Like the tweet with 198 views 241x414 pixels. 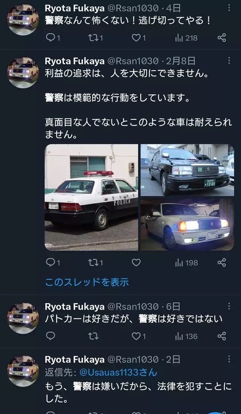point(136,262)
